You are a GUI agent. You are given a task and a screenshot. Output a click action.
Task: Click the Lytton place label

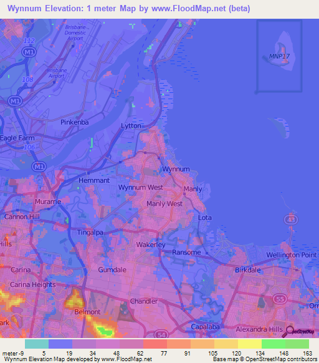click(131, 126)
